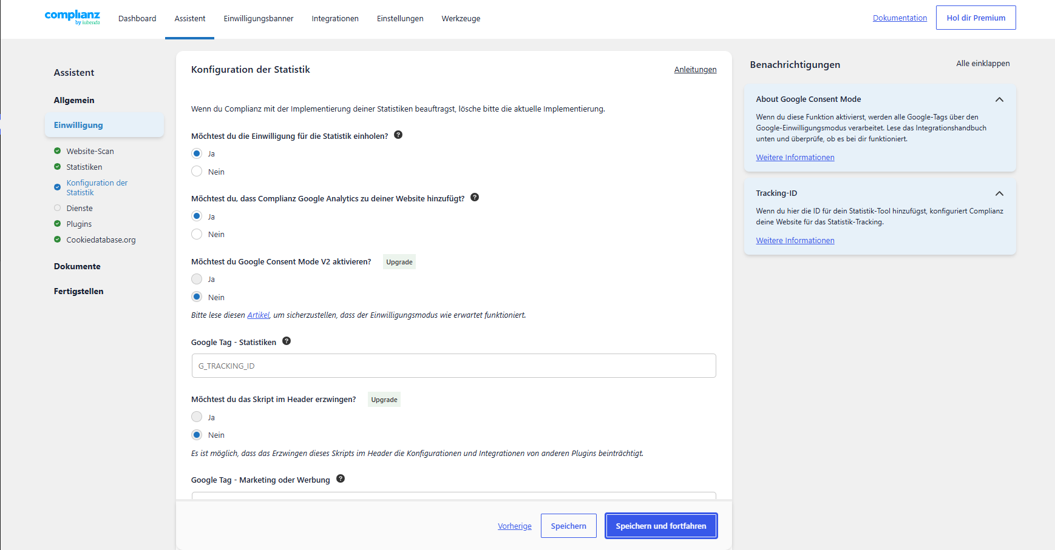This screenshot has height=550, width=1055.
Task: Open Weitere Informationen under Google Consent Mode
Action: [795, 158]
